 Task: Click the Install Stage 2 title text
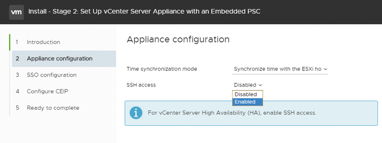144,11
